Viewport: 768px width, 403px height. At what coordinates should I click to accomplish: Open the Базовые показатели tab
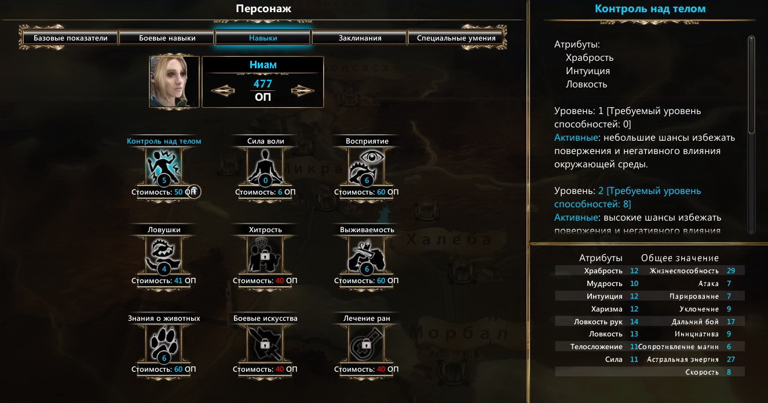pyautogui.click(x=71, y=38)
